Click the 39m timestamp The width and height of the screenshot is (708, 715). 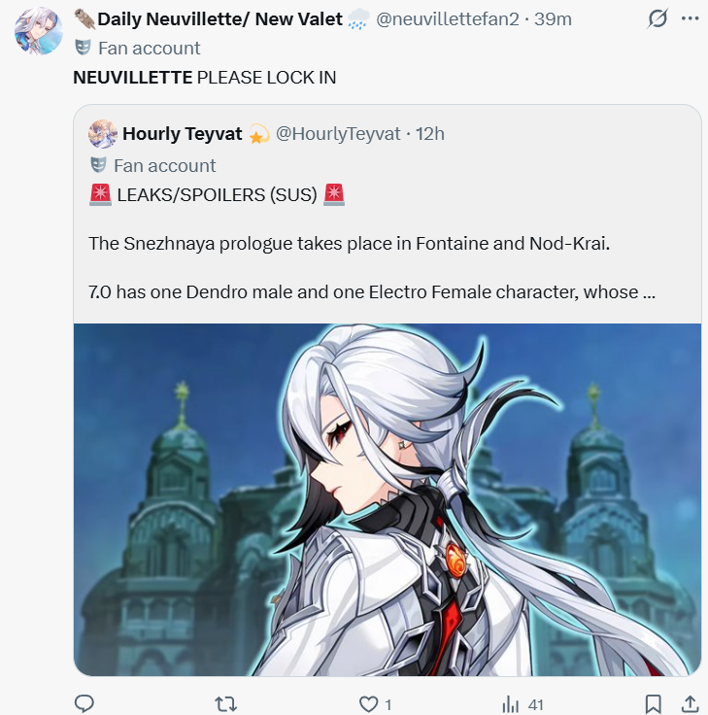pos(553,19)
